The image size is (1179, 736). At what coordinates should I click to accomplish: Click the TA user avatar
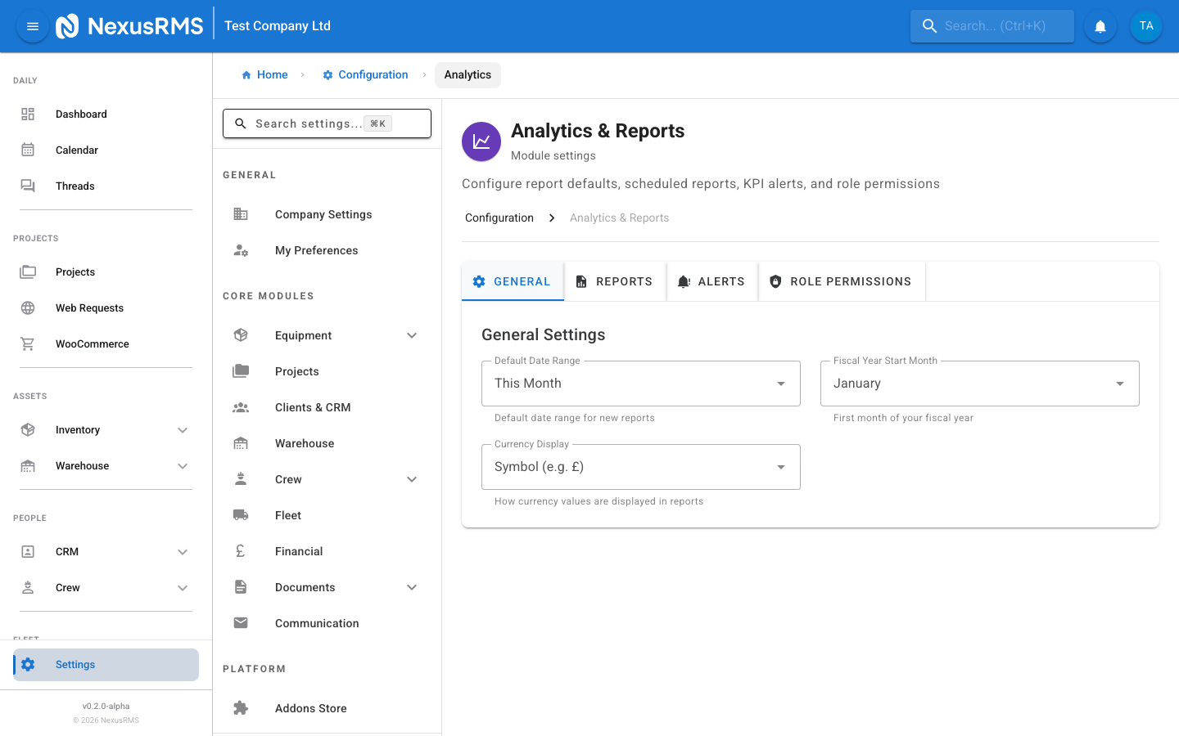coord(1146,25)
